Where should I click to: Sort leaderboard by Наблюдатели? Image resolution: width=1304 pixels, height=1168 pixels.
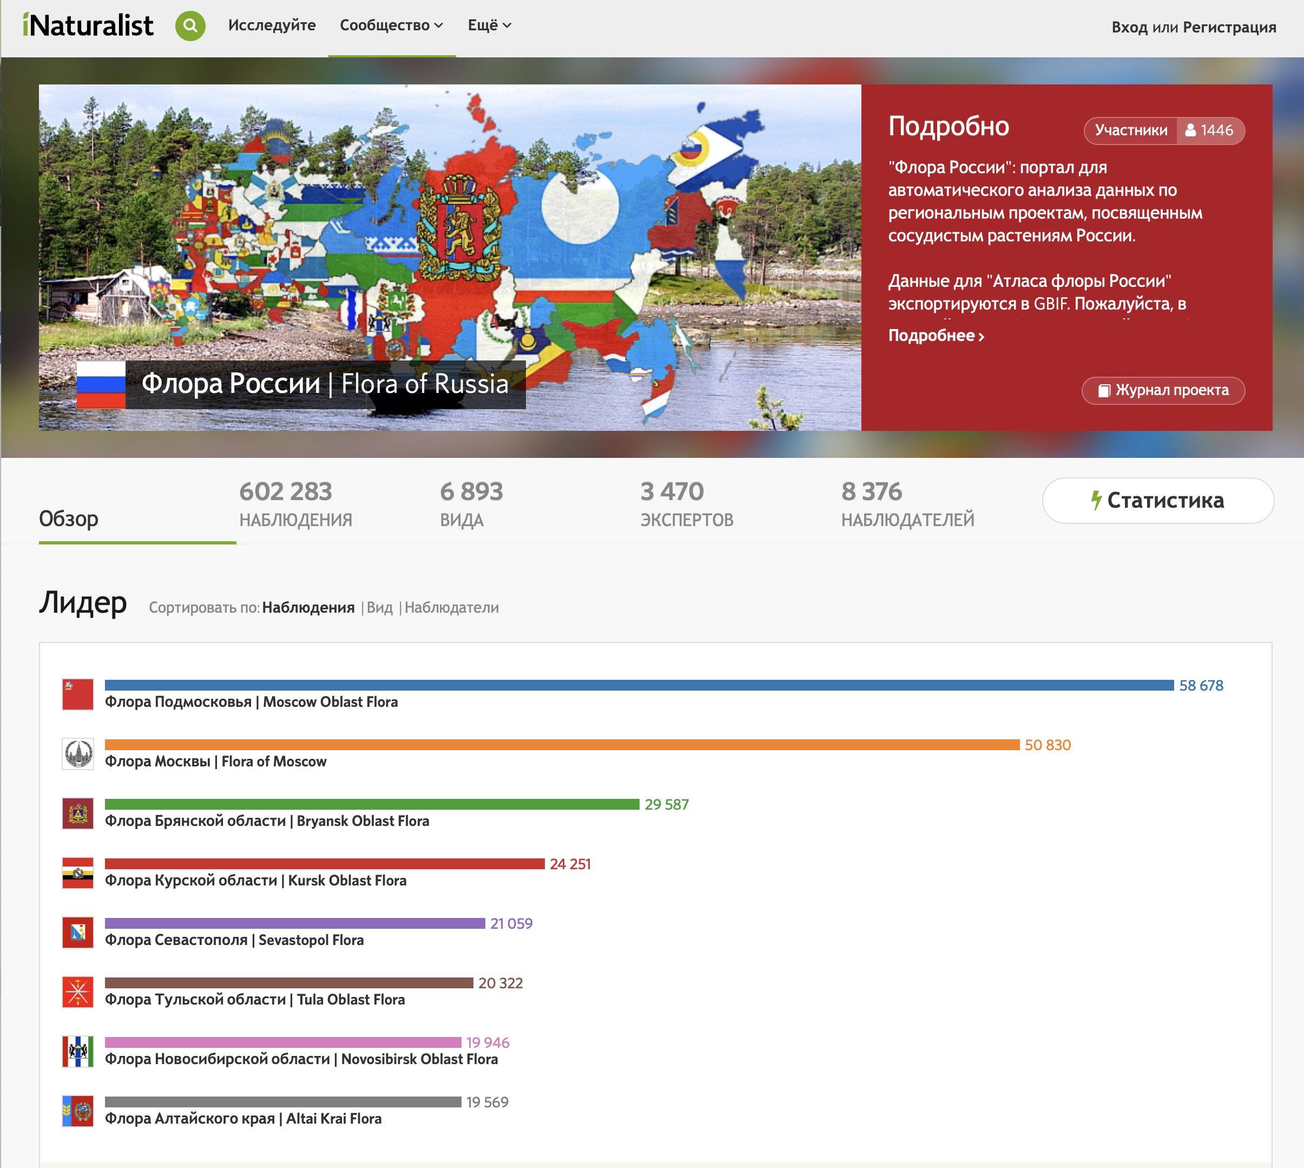(x=452, y=607)
